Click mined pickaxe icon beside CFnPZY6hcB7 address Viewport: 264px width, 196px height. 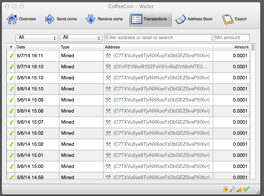click(x=108, y=67)
